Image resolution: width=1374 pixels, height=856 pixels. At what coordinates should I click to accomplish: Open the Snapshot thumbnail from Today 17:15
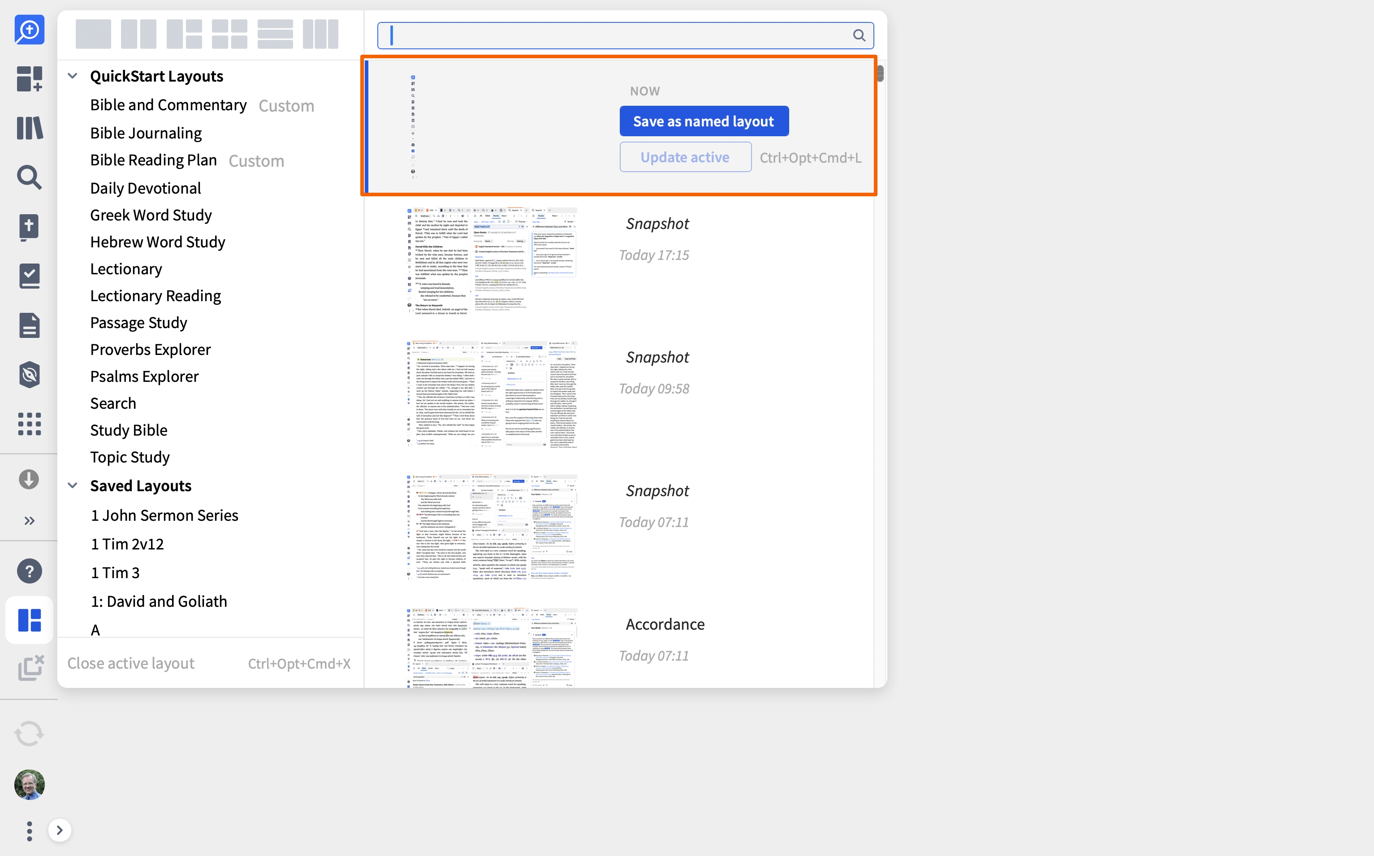click(x=492, y=261)
